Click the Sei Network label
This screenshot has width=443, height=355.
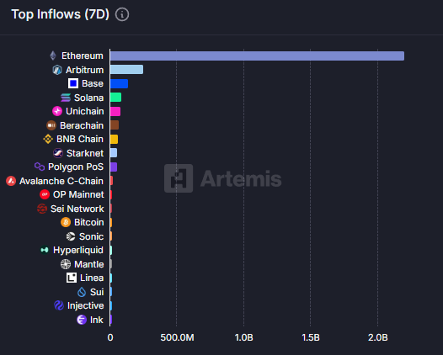pyautogui.click(x=77, y=209)
